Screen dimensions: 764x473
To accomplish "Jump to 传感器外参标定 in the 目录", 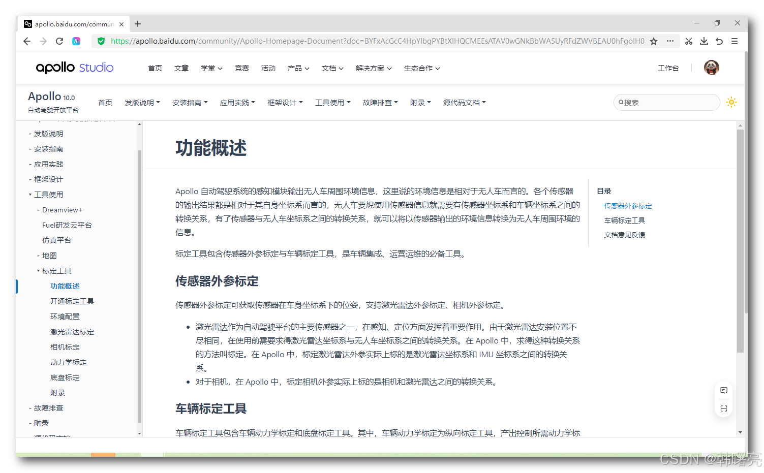I will pos(628,206).
